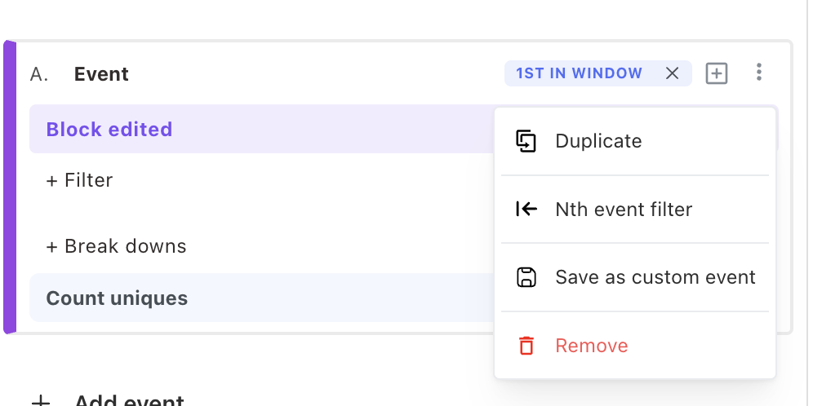Click the Event title label
Viewport: 813px width, 406px height.
point(101,74)
